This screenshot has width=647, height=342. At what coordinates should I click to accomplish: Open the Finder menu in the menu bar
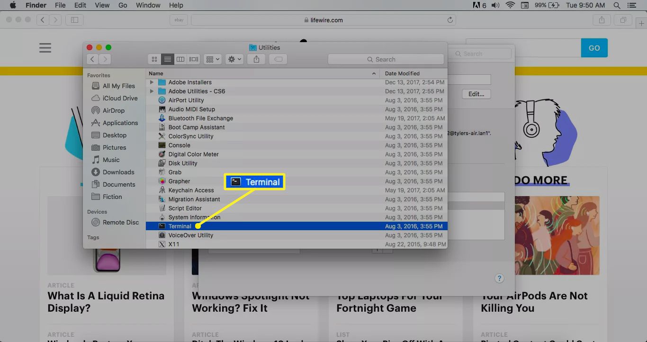pyautogui.click(x=36, y=5)
